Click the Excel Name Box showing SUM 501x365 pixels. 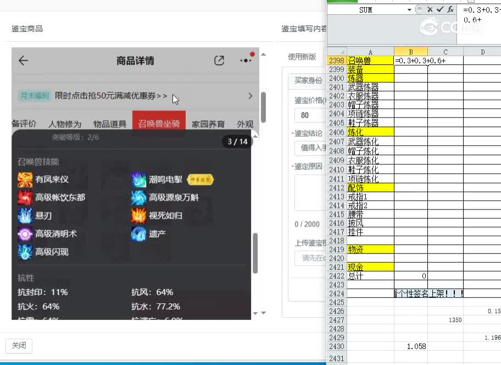coord(366,10)
